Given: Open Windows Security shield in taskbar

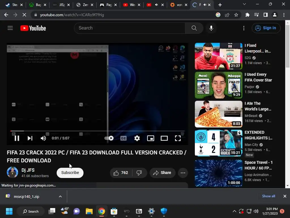Looking at the screenshot, I should pyautogui.click(x=164, y=211).
